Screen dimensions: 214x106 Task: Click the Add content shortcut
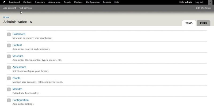point(10,8)
